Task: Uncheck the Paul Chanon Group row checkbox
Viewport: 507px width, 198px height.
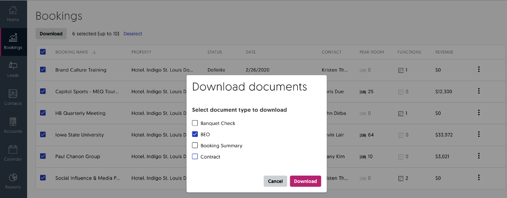Action: (43, 156)
